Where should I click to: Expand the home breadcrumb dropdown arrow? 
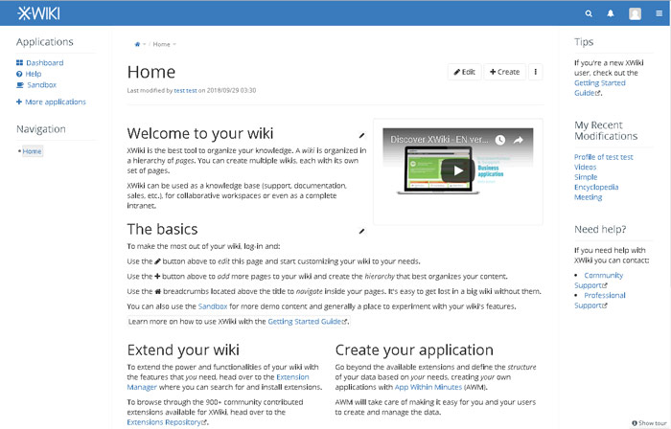coord(144,44)
